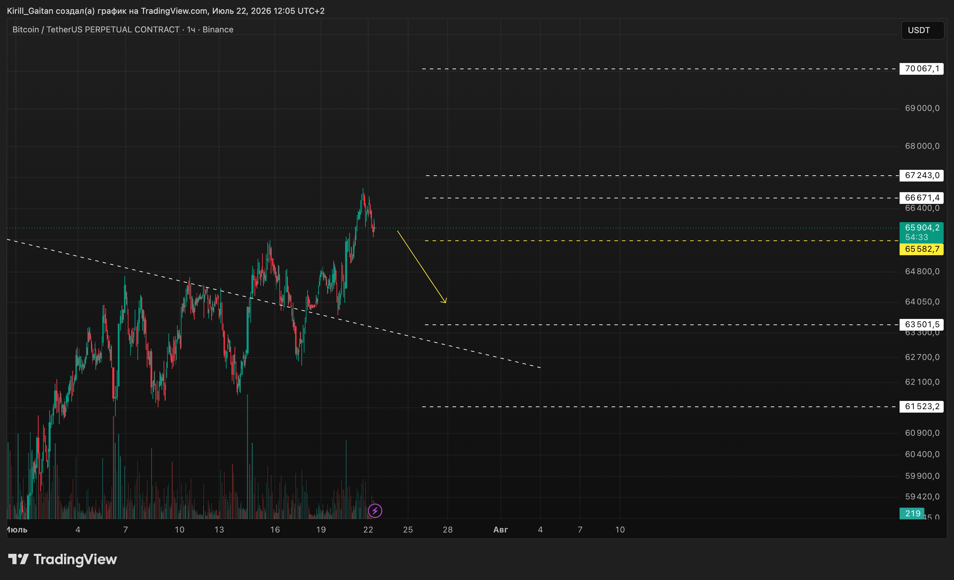The width and height of the screenshot is (954, 580).
Task: Click the Авг month label on time axis
Action: click(500, 530)
